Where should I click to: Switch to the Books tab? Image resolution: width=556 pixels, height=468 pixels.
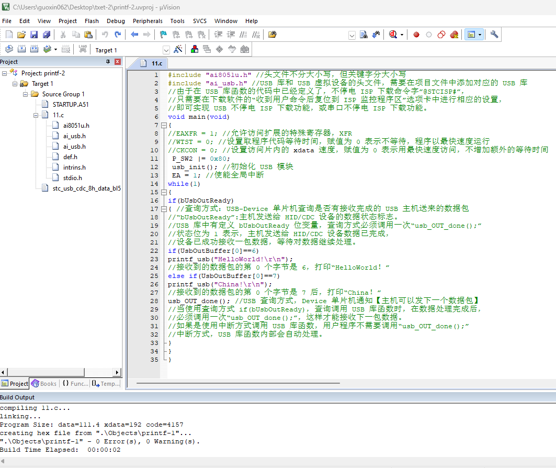pyautogui.click(x=44, y=384)
